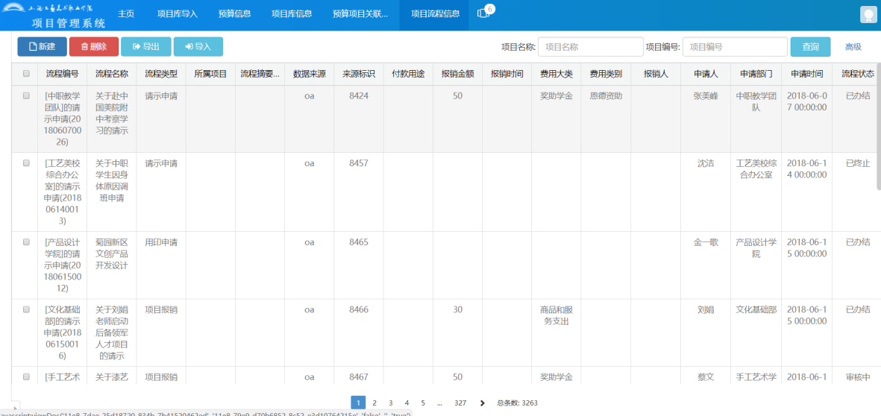The height and width of the screenshot is (416, 881).
Task: Click the 申请人 column header
Action: (706, 74)
